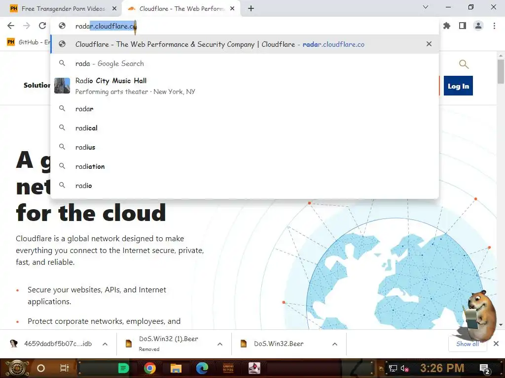Open the Solutions navigation item
This screenshot has width=505, height=378.
coord(36,85)
